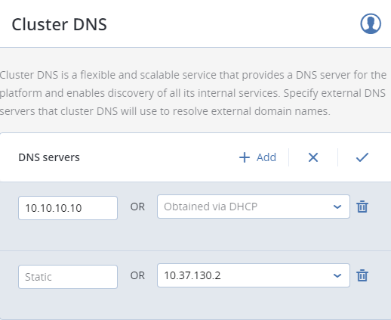The height and width of the screenshot is (320, 391).
Task: Click the OR label in second row
Action: [x=137, y=275]
